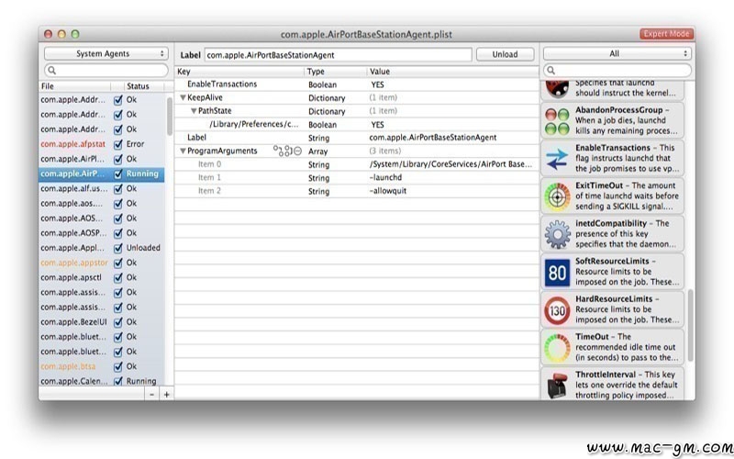Screen dimensions: 734x459
Task: Click the remove (minus circle) icon on ProgramArguments
Action: point(297,151)
